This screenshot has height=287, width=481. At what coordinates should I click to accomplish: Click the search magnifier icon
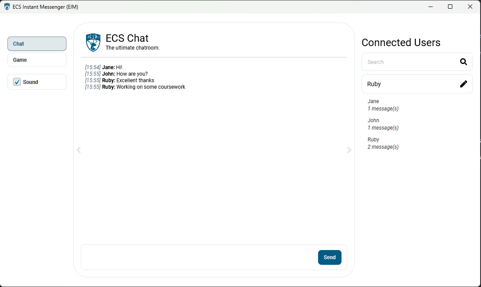pos(463,62)
